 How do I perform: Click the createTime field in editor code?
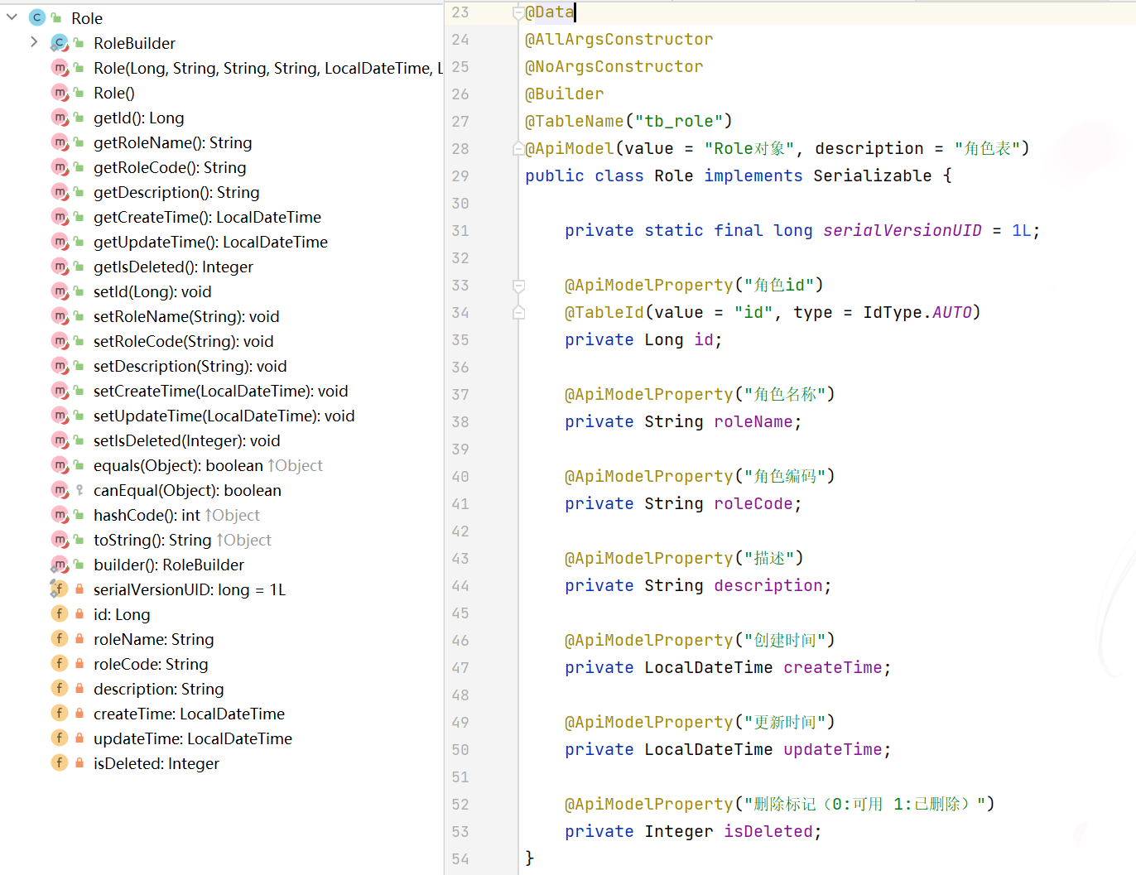pyautogui.click(x=833, y=667)
